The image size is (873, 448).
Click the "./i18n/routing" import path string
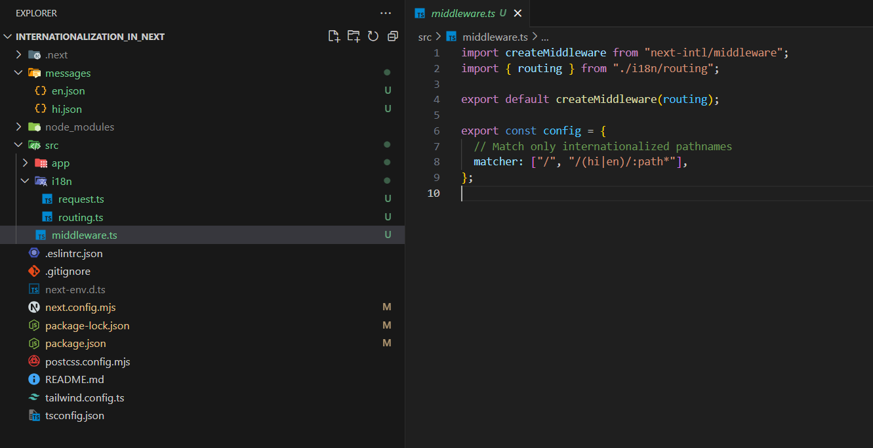pyautogui.click(x=663, y=68)
